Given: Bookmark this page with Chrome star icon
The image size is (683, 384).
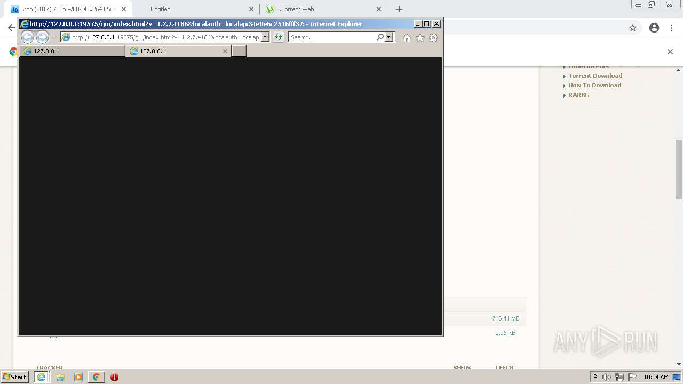Looking at the screenshot, I should tap(633, 28).
